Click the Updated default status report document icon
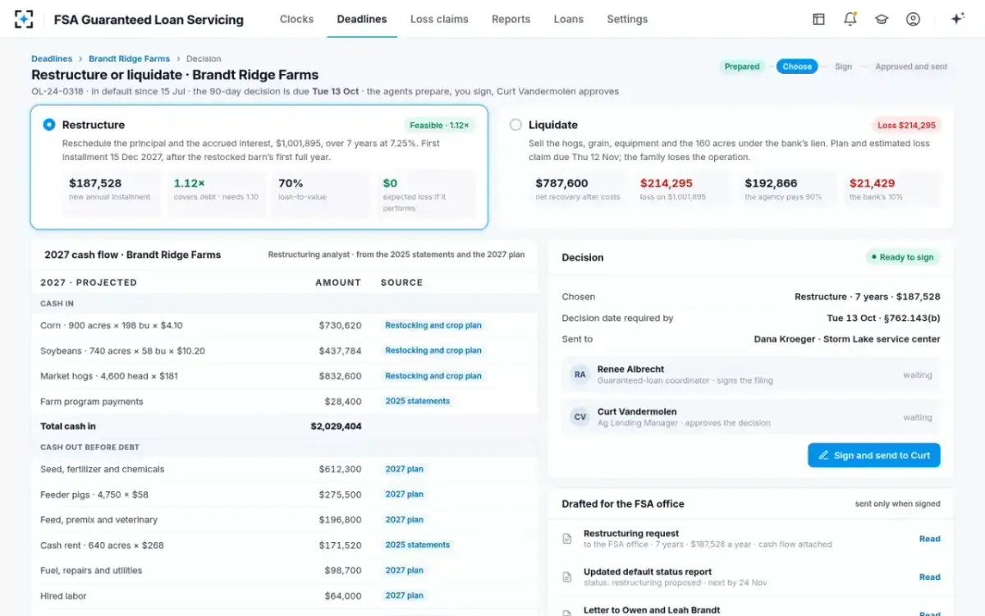This screenshot has height=616, width=985. [x=566, y=577]
